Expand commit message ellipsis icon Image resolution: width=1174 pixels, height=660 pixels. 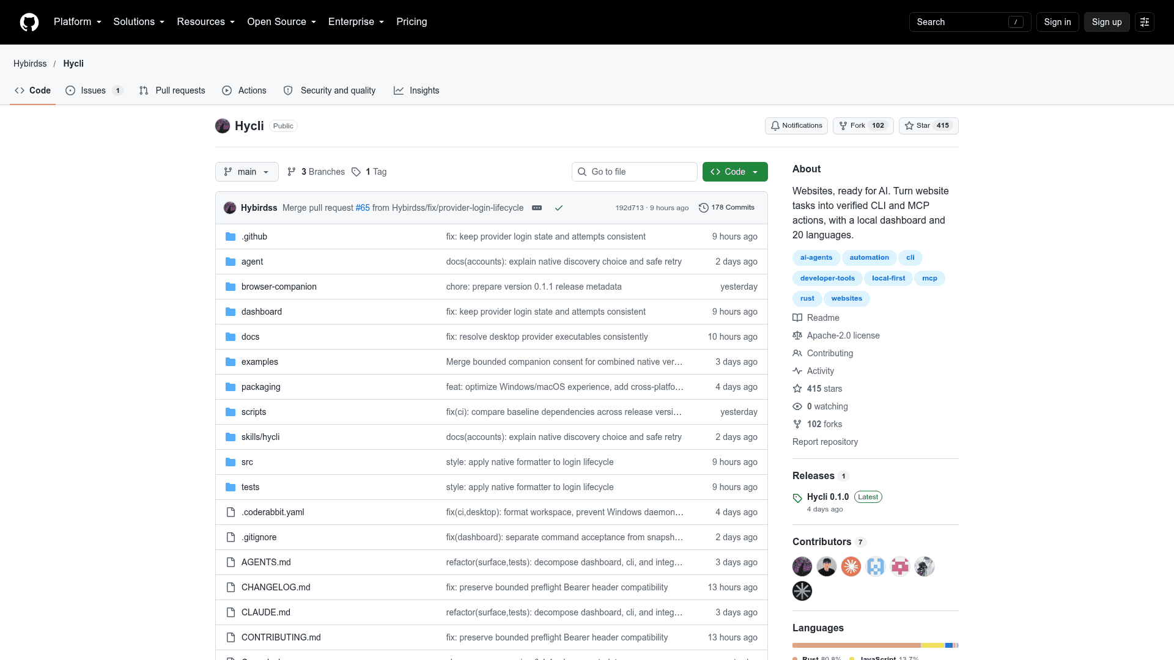[537, 208]
